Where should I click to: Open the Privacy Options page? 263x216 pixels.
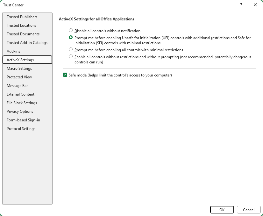click(x=19, y=111)
